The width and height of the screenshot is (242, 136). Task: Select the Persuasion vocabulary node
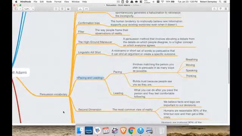point(53,94)
